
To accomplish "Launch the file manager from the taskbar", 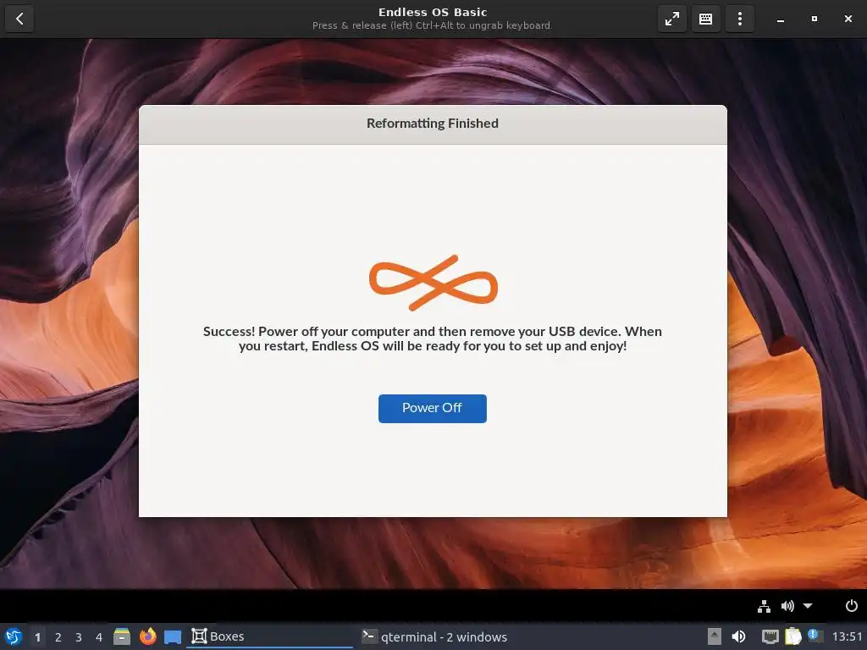I will point(122,636).
